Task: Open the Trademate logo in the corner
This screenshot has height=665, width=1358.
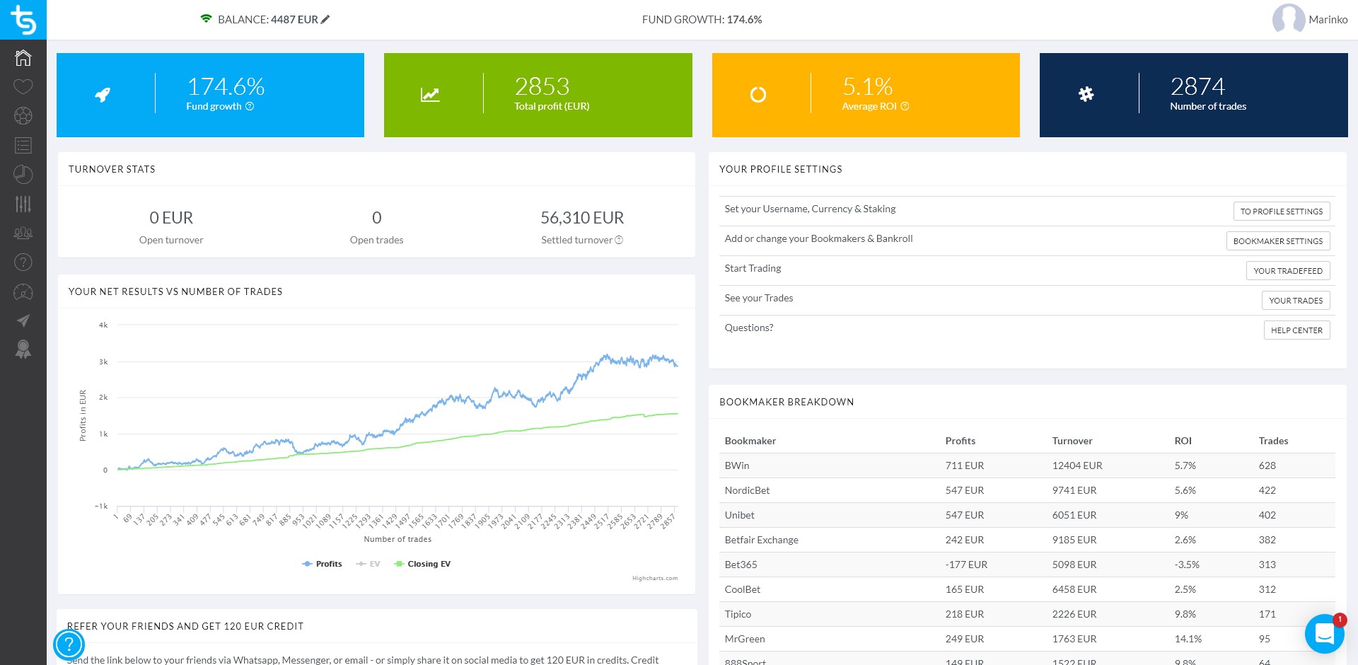Action: click(23, 20)
